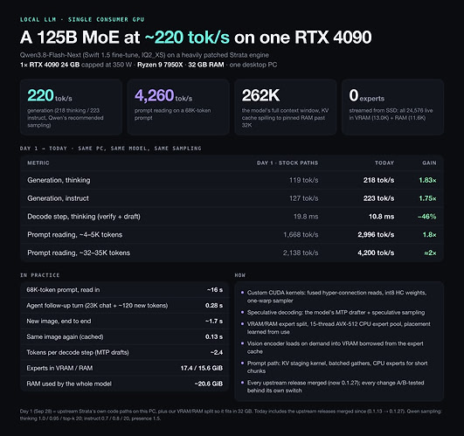
Task: Select the "68K-token prompt, read in" row label
Action: tap(63, 290)
